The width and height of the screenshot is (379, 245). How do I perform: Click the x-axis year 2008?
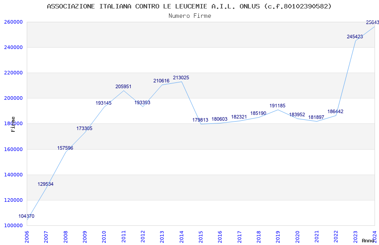tap(66, 237)
